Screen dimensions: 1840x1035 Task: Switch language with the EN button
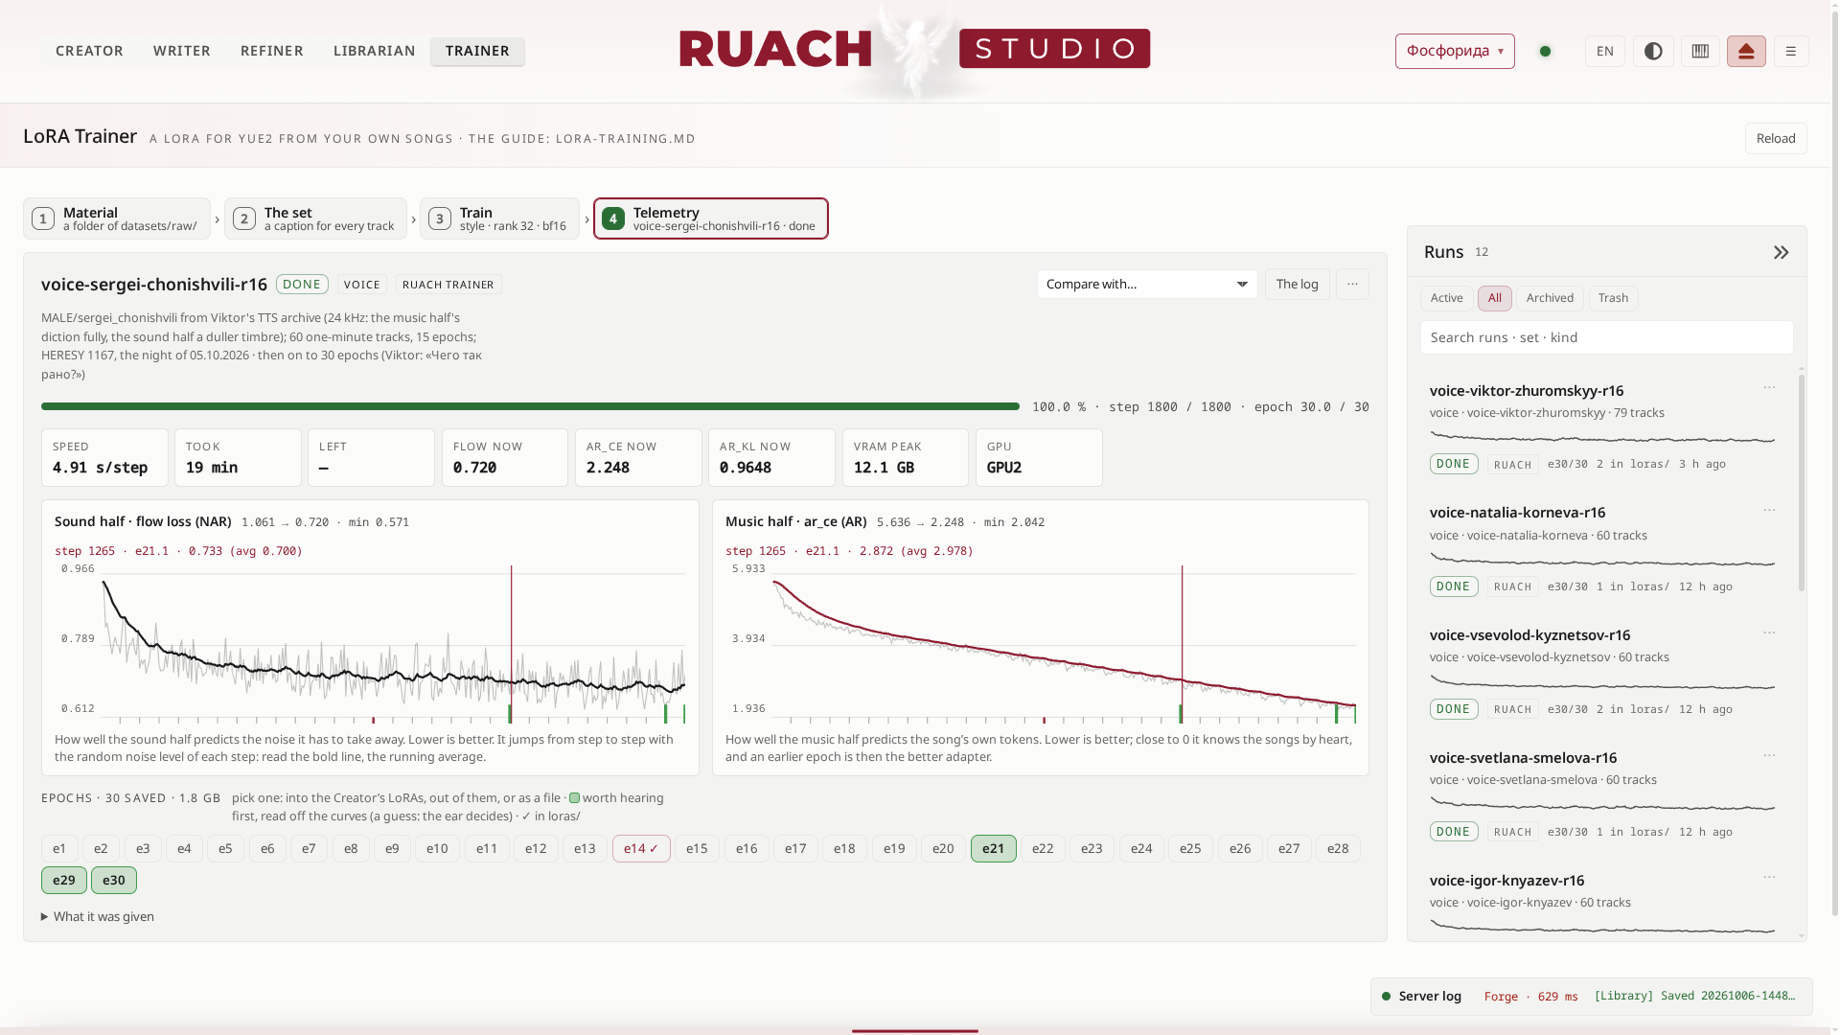coord(1604,51)
